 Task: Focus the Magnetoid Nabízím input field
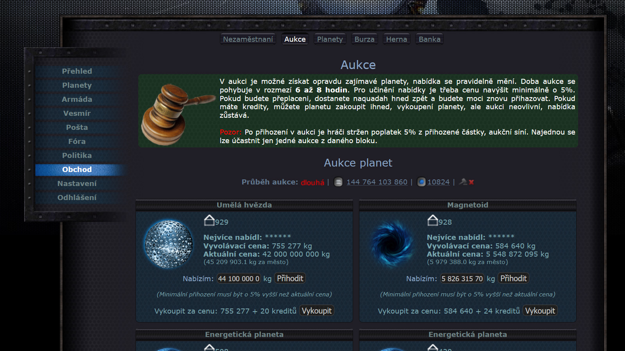462,278
